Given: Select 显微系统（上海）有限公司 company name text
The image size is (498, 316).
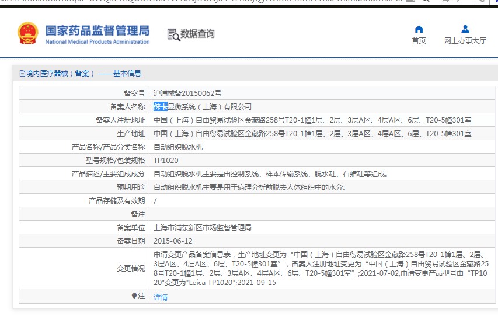Looking at the screenshot, I should coord(210,106).
